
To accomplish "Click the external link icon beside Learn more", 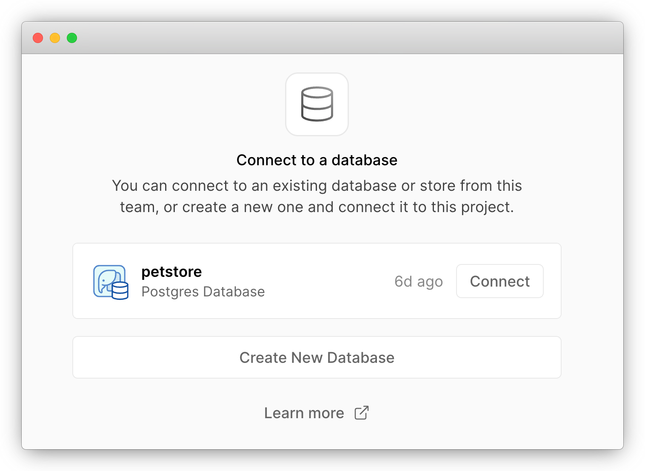I will pyautogui.click(x=361, y=412).
